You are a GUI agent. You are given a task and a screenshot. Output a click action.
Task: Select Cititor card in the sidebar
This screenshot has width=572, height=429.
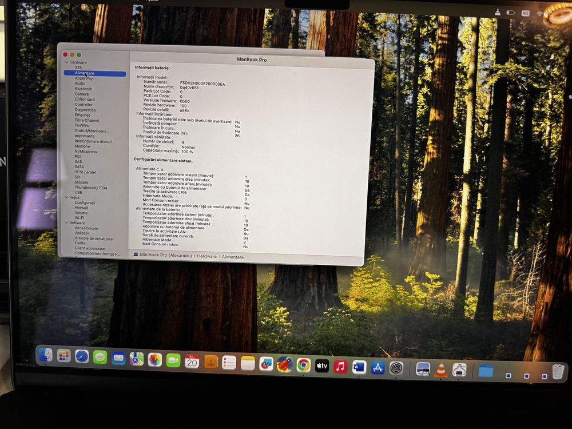[x=85, y=99]
